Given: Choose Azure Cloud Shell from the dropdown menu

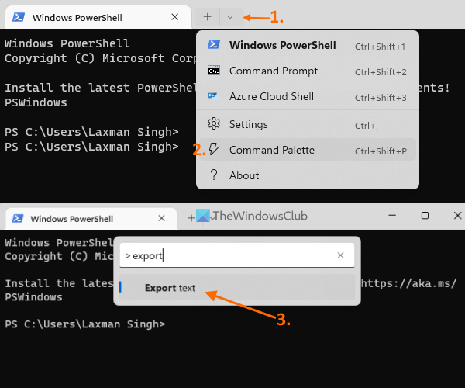Looking at the screenshot, I should point(271,97).
